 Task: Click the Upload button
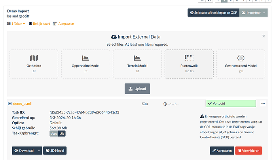click(x=137, y=89)
